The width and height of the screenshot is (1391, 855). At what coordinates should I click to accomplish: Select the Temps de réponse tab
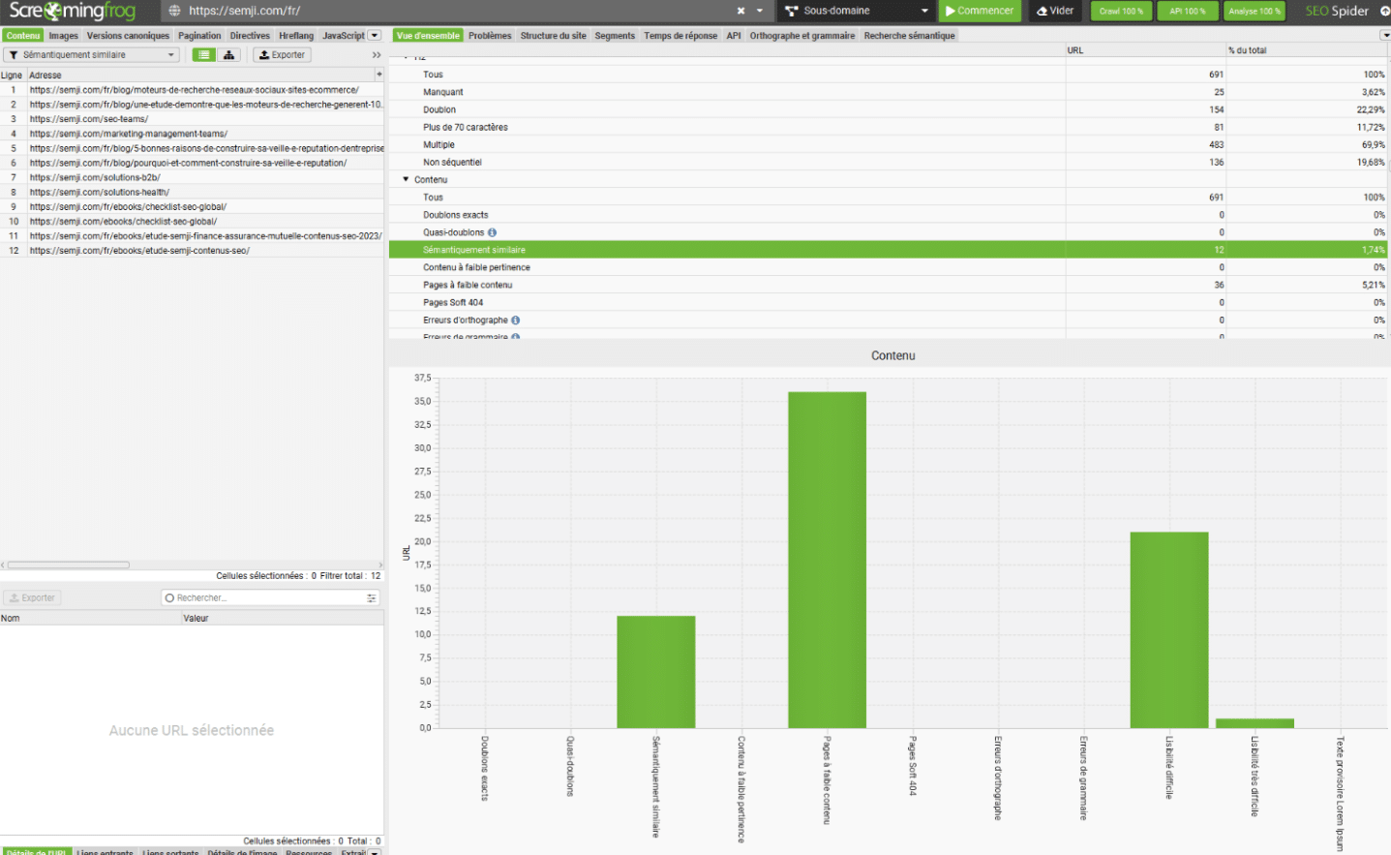[680, 36]
